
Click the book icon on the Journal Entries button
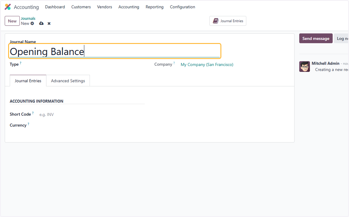(x=216, y=21)
